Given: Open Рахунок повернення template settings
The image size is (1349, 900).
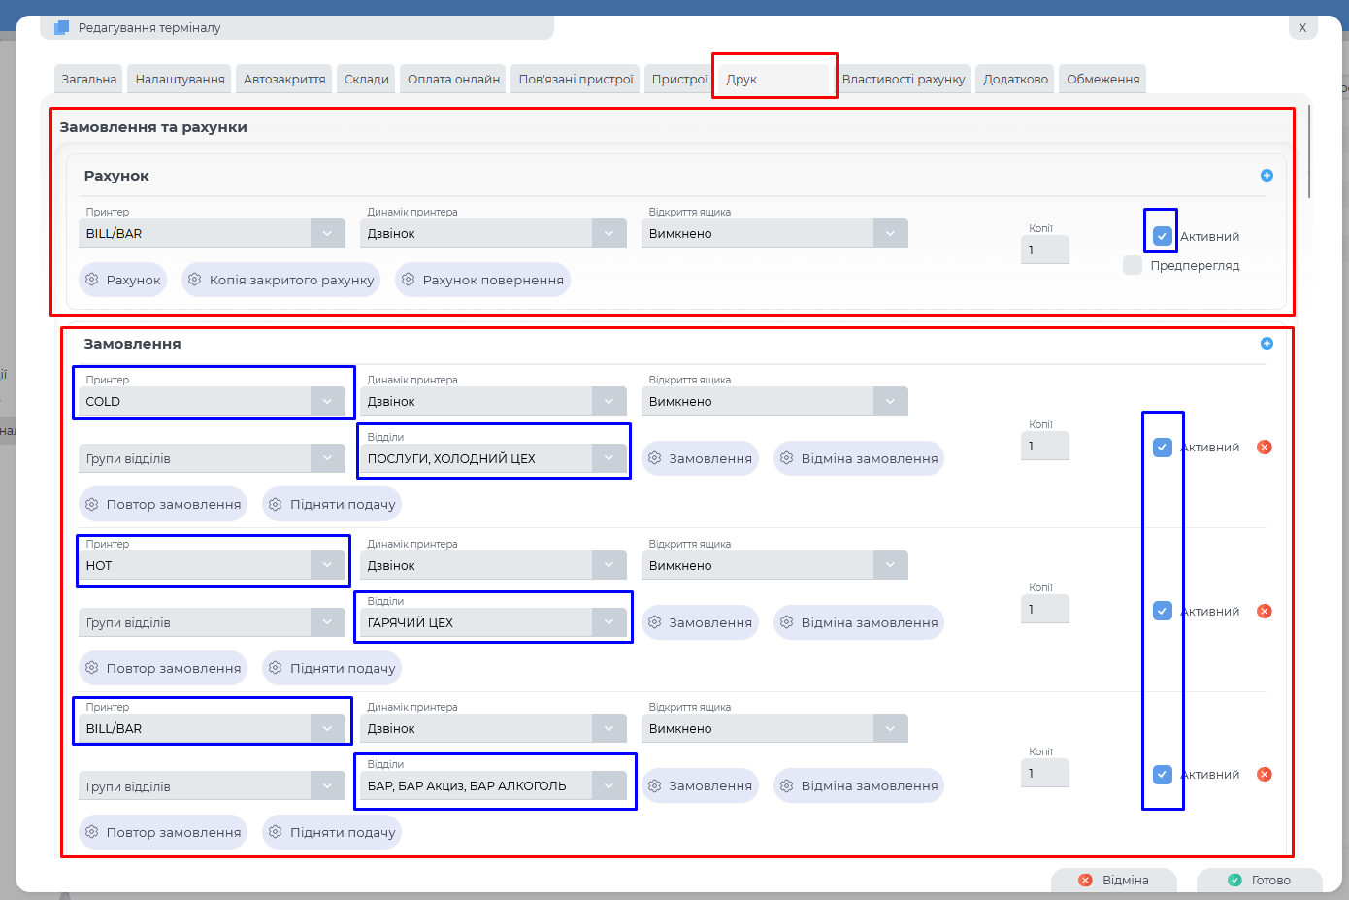Looking at the screenshot, I should coord(482,280).
